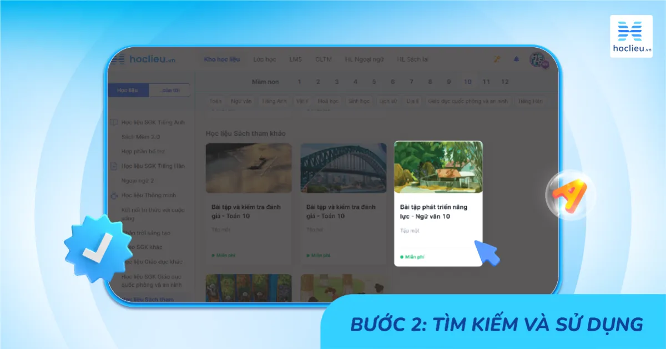Image resolution: width=666 pixels, height=349 pixels.
Task: Open Kết nối tri thức với cuộc sống
Action: (153, 214)
